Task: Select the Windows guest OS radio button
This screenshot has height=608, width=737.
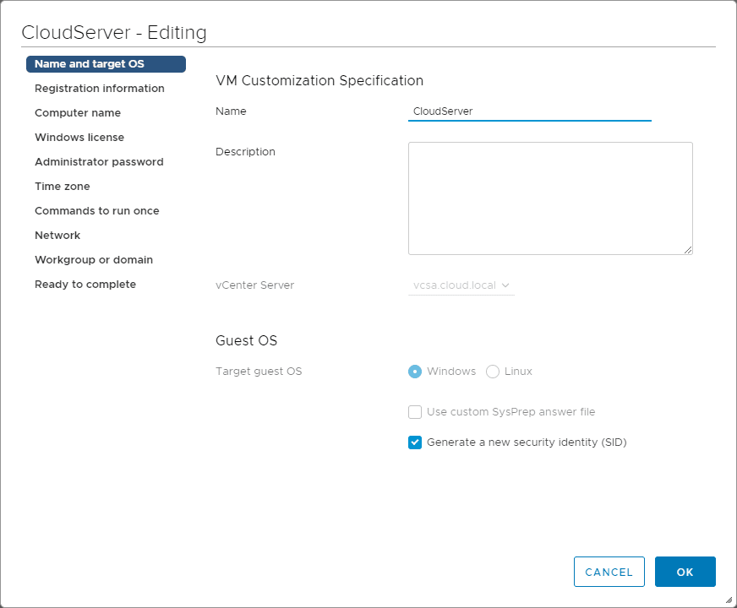Action: 415,372
